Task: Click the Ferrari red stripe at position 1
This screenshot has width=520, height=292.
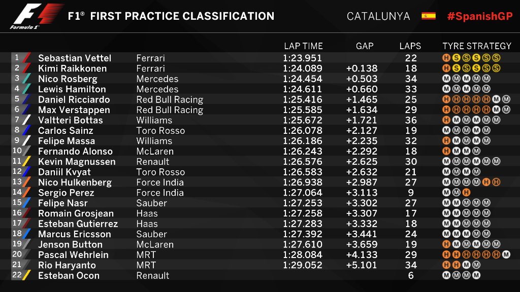Action: [x=26, y=58]
